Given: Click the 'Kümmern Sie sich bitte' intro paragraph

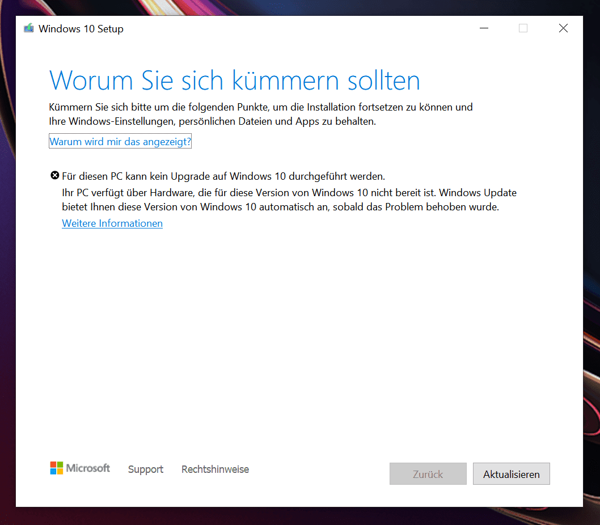Looking at the screenshot, I should [261, 114].
